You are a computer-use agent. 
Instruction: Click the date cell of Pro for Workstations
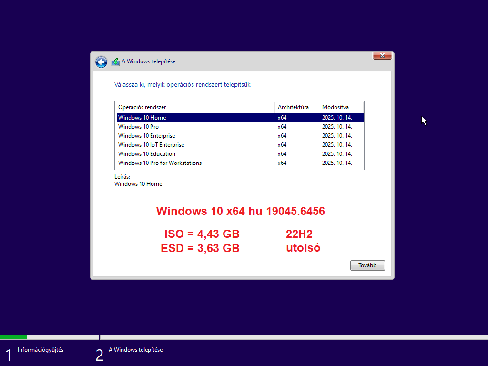pyautogui.click(x=337, y=163)
